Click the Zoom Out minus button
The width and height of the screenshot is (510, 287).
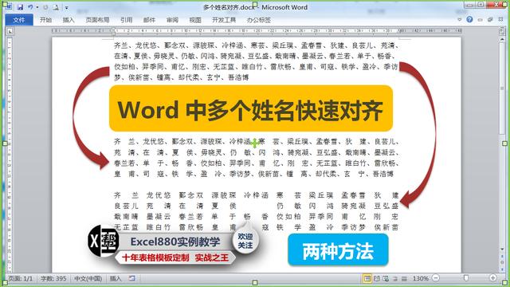coord(436,278)
